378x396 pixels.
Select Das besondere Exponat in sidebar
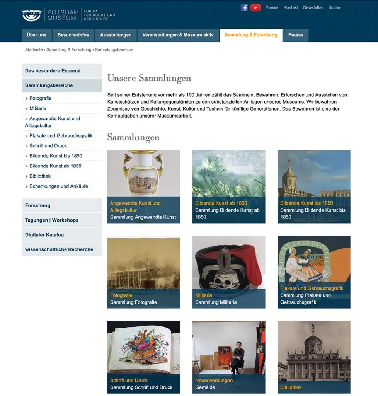[53, 71]
